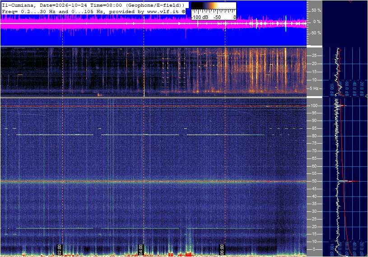Click the '-100 dB' label on color scale
This screenshot has height=257, width=368.
click(200, 17)
